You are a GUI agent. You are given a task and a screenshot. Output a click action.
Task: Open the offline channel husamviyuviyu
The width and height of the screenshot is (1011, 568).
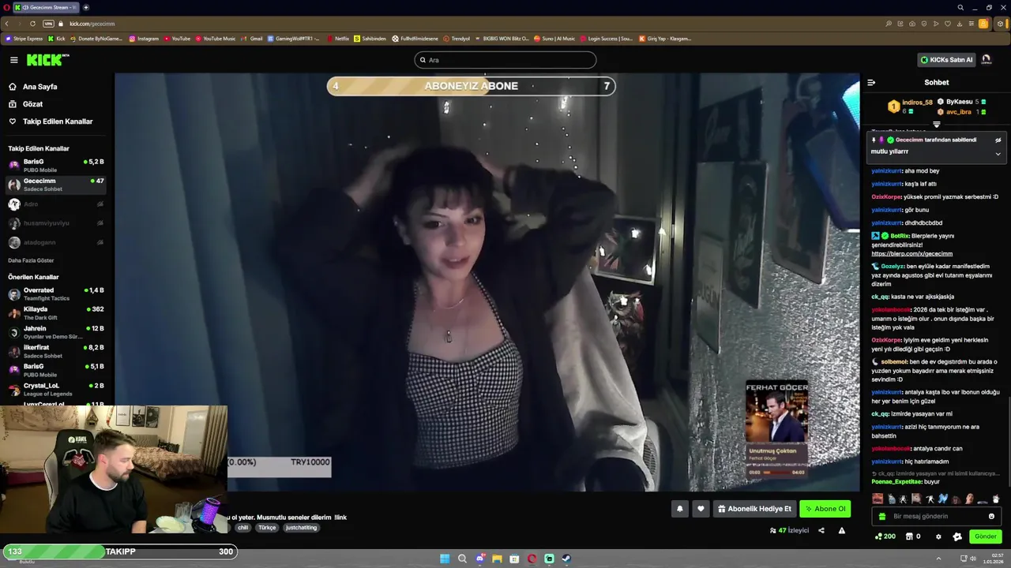click(55, 223)
